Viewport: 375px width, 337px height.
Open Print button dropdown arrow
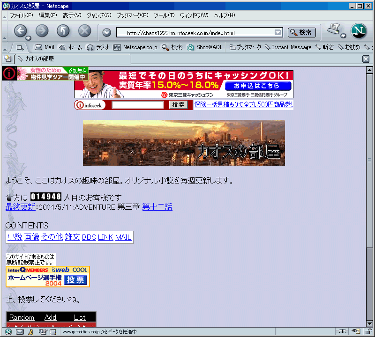(x=343, y=36)
